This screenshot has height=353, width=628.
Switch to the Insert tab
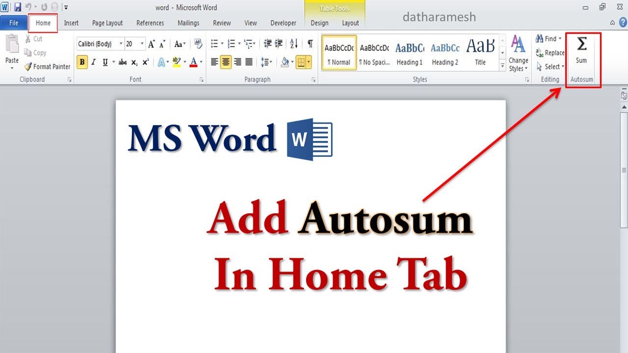71,23
